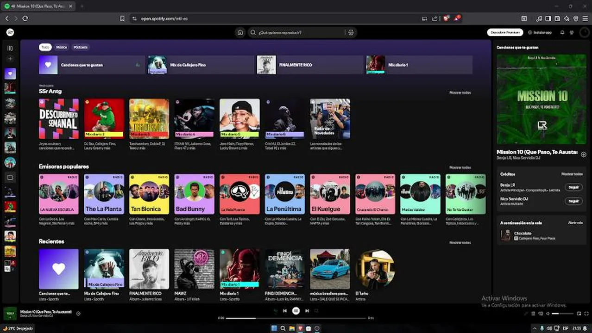Image resolution: width=592 pixels, height=333 pixels.
Task: Open Mix de Callejero Fino shortcut tile
Action: pyautogui.click(x=201, y=65)
